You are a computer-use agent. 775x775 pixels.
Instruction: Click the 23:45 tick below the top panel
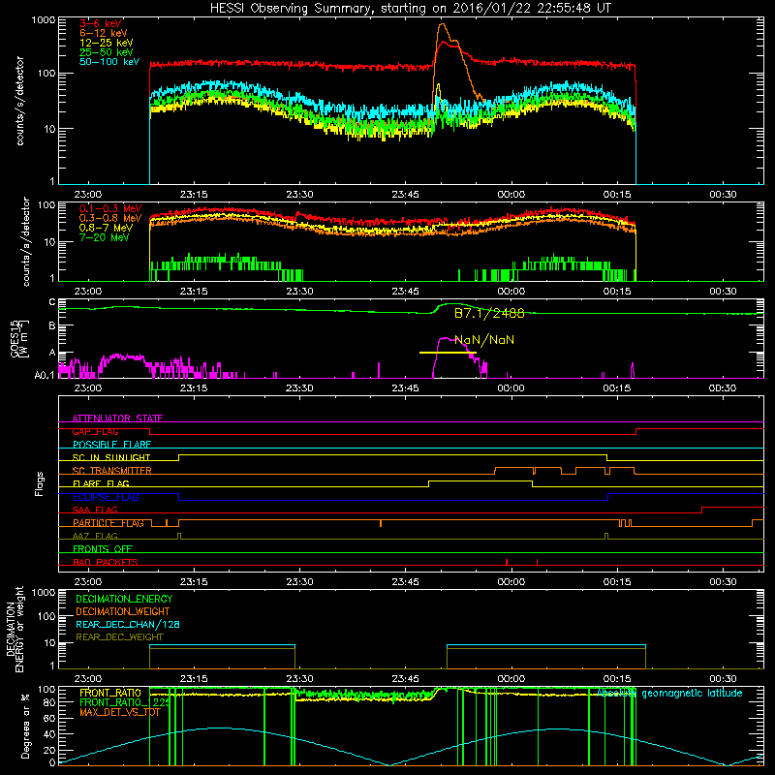tap(405, 195)
